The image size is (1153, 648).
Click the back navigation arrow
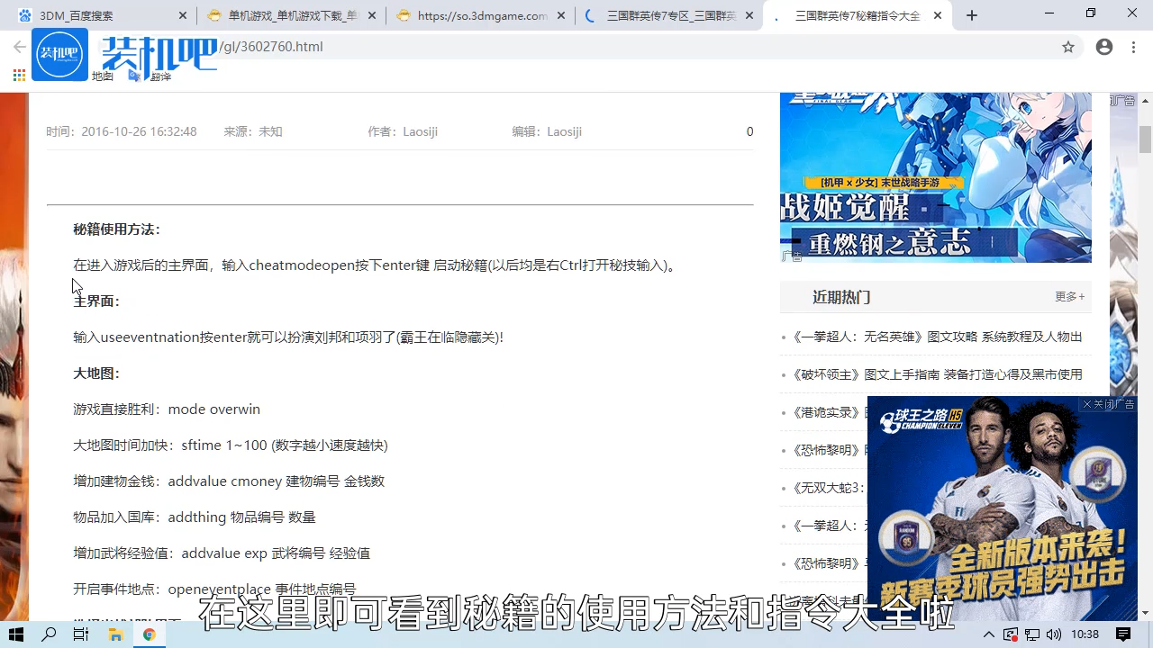20,47
